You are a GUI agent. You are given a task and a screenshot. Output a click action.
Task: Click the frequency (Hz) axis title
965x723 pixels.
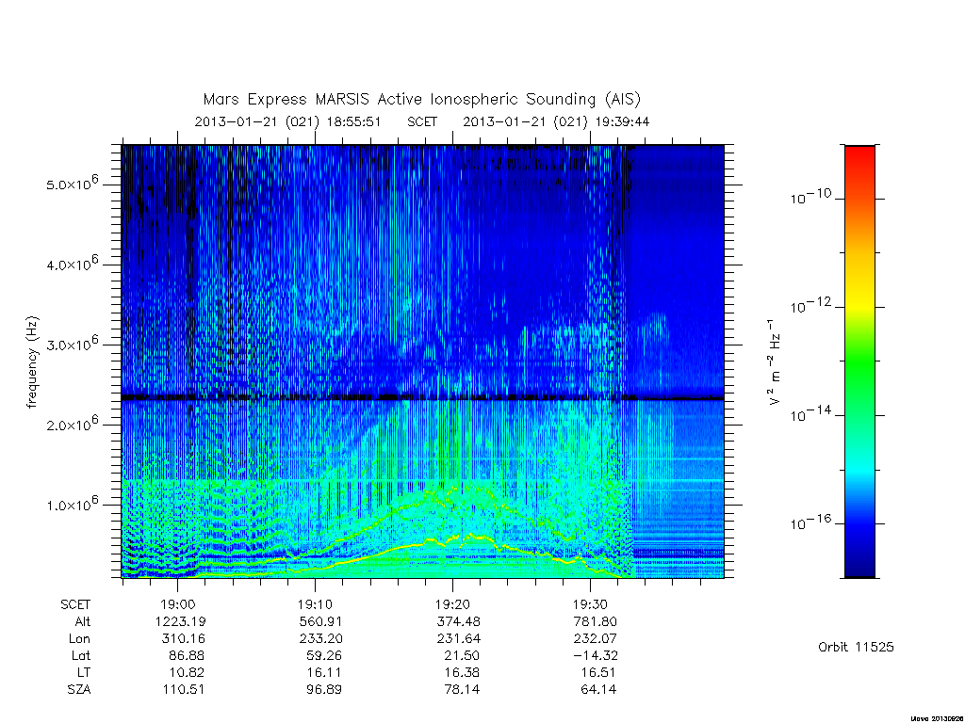tap(32, 362)
